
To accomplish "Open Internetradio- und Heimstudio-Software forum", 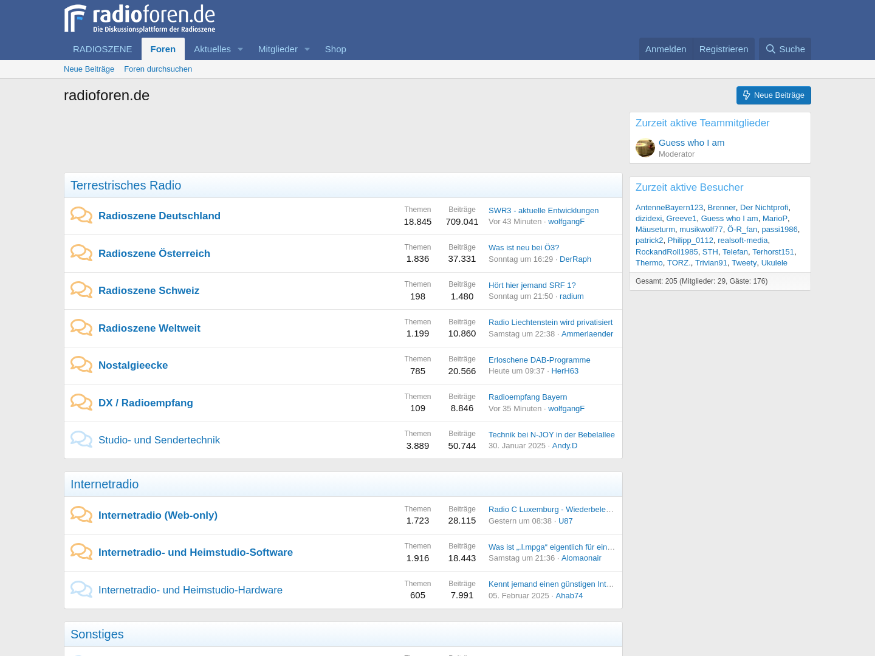I will (196, 552).
